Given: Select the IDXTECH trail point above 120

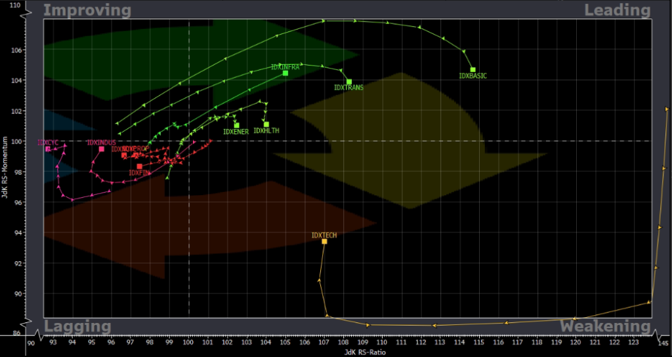Looking at the screenshot, I should pos(575,318).
